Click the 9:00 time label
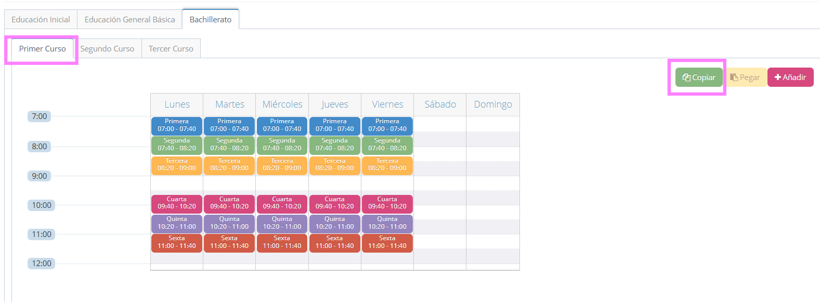This screenshot has width=820, height=302. pyautogui.click(x=39, y=176)
